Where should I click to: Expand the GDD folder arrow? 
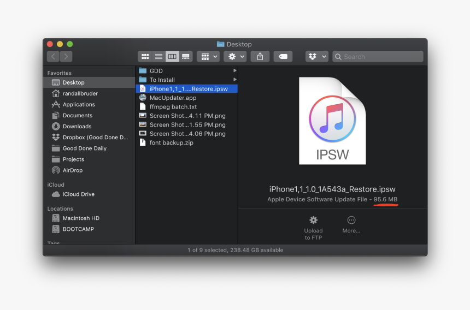(234, 70)
